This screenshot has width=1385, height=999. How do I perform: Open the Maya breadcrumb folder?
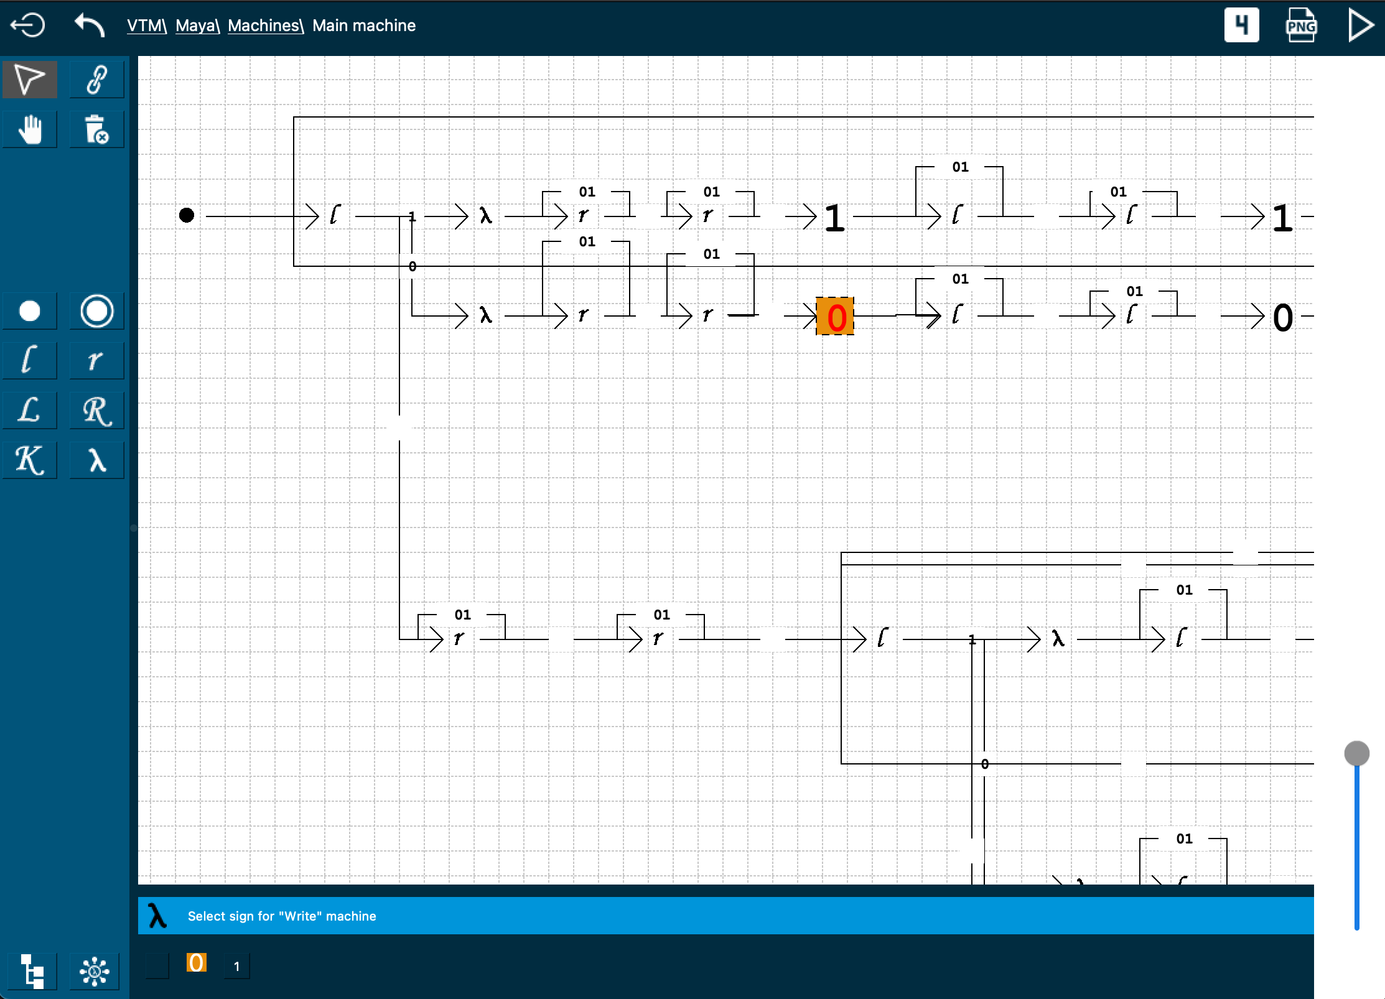pos(197,26)
